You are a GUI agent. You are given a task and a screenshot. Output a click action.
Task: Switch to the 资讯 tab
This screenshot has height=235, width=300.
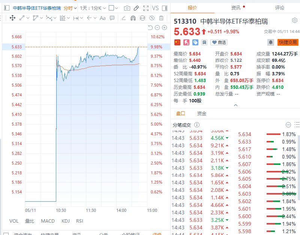click(236, 8)
